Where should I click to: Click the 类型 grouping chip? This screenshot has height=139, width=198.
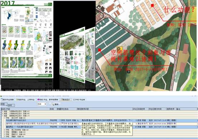click(x=4, y=104)
